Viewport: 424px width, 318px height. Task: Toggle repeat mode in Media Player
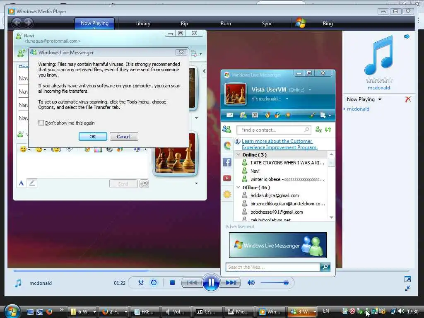click(x=154, y=282)
